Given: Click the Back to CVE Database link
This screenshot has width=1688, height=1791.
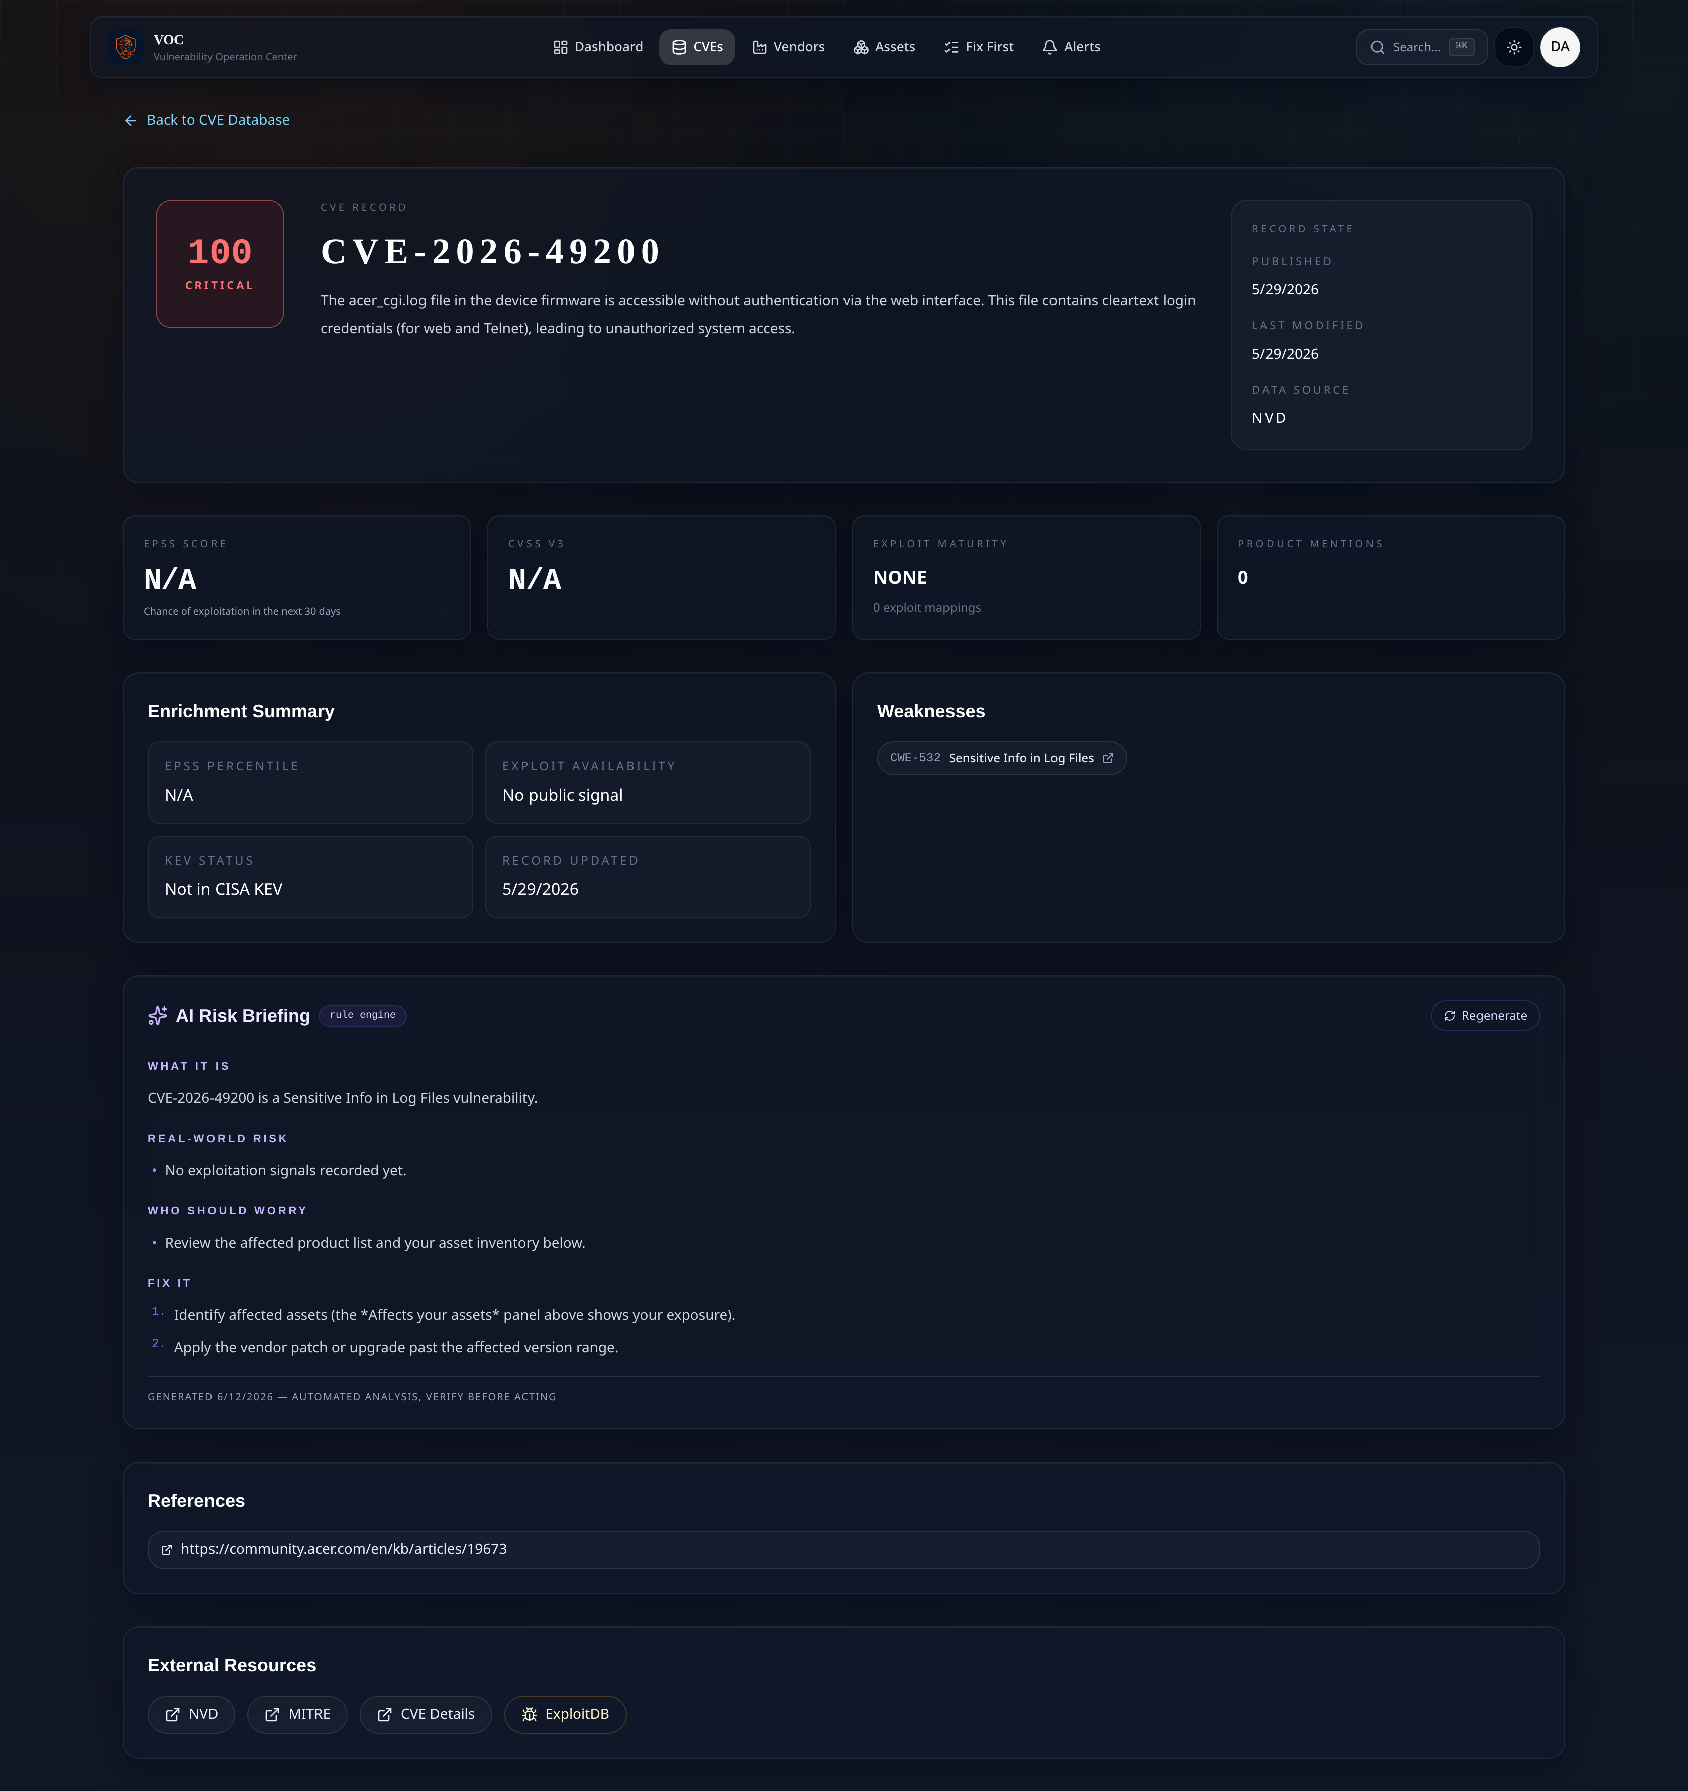Looking at the screenshot, I should click(207, 120).
